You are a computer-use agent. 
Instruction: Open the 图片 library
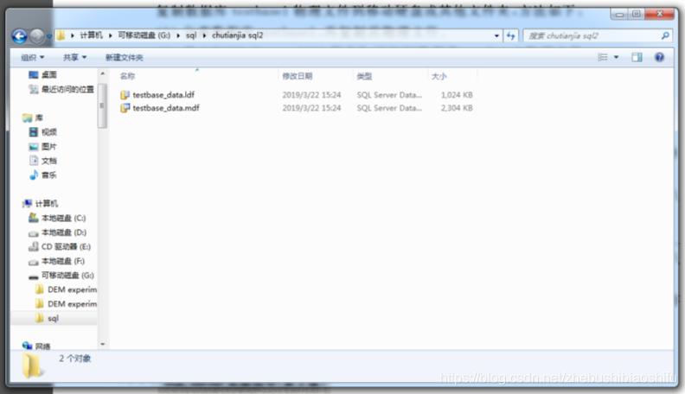point(49,146)
